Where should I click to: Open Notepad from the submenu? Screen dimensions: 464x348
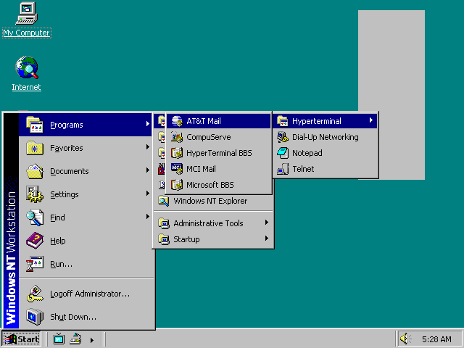pyautogui.click(x=325, y=153)
